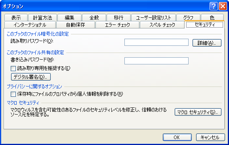229x145 pixels.
Task: Switch to インターナショナル tab
Action: coord(30,25)
